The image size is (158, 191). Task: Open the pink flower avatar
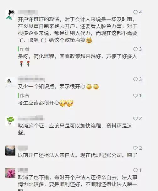point(10,173)
